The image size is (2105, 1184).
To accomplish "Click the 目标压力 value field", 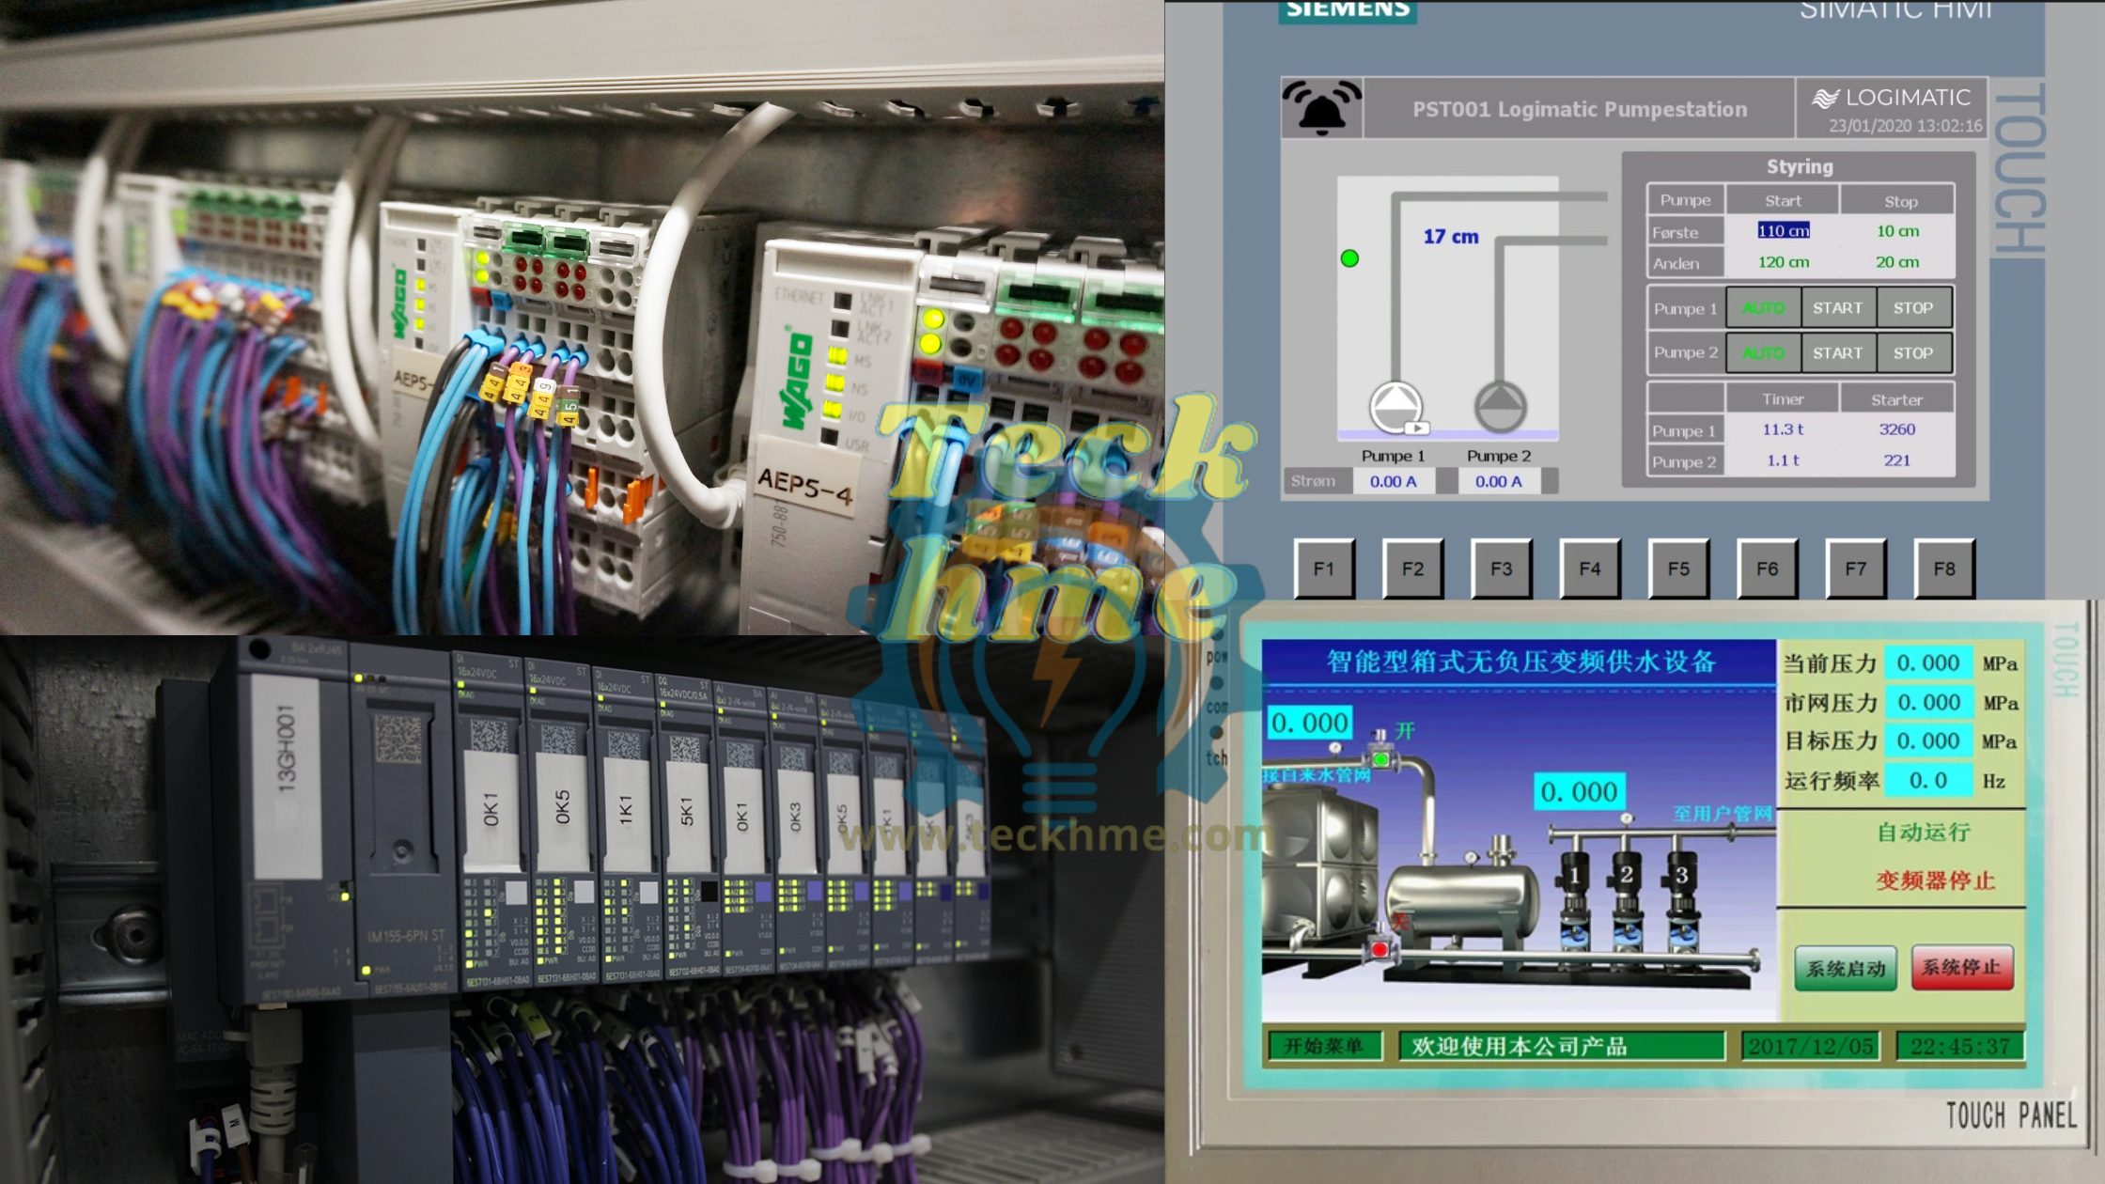I will point(1927,741).
